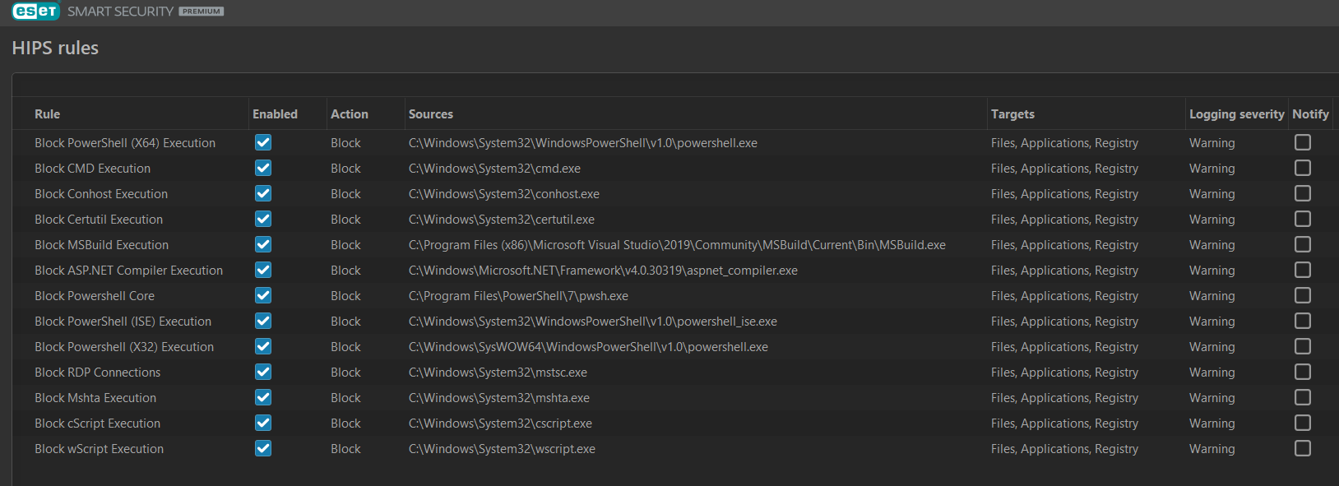Toggle Enabled for Block RDP Connections
This screenshot has width=1339, height=486.
[263, 372]
